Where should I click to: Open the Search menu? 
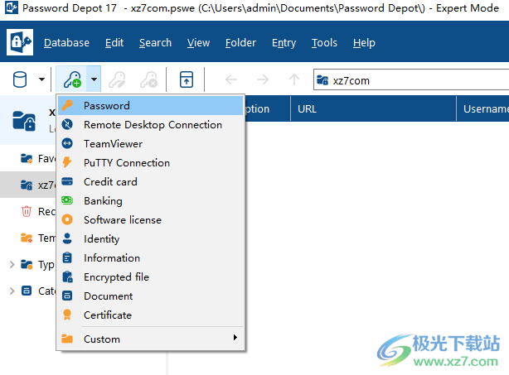point(155,43)
